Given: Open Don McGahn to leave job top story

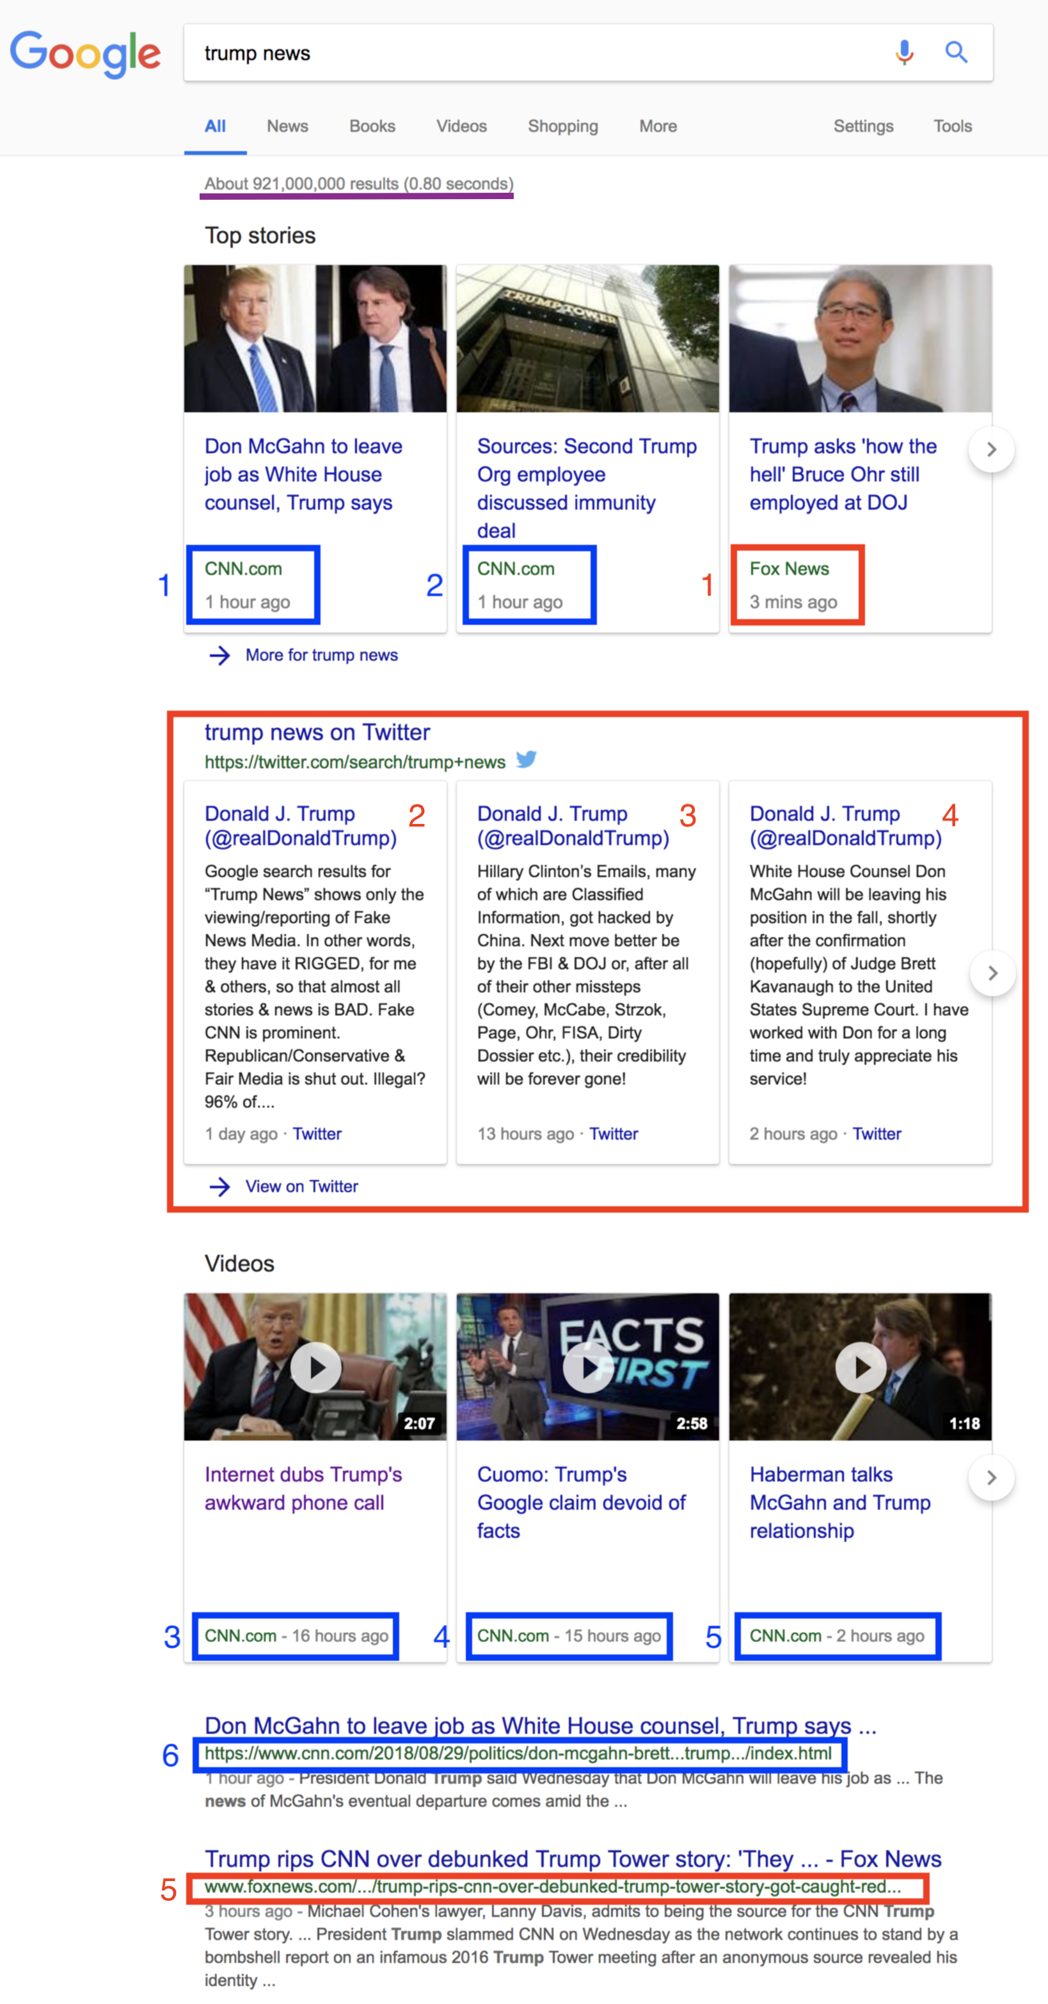Looking at the screenshot, I should [303, 474].
